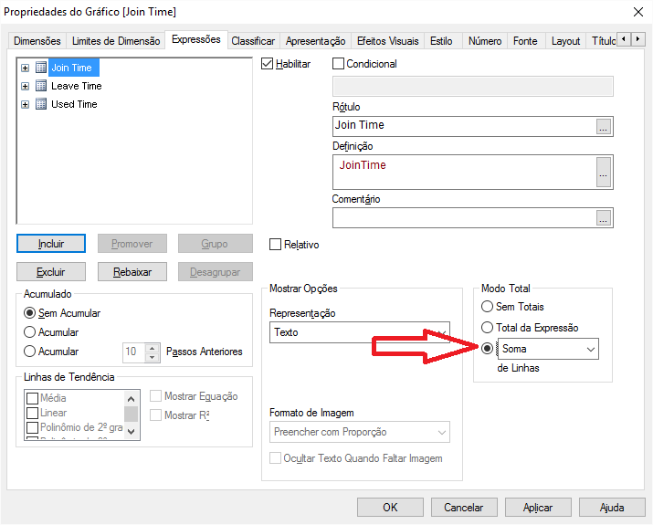Click the Incluir button
This screenshot has width=653, height=525.
coord(51,244)
